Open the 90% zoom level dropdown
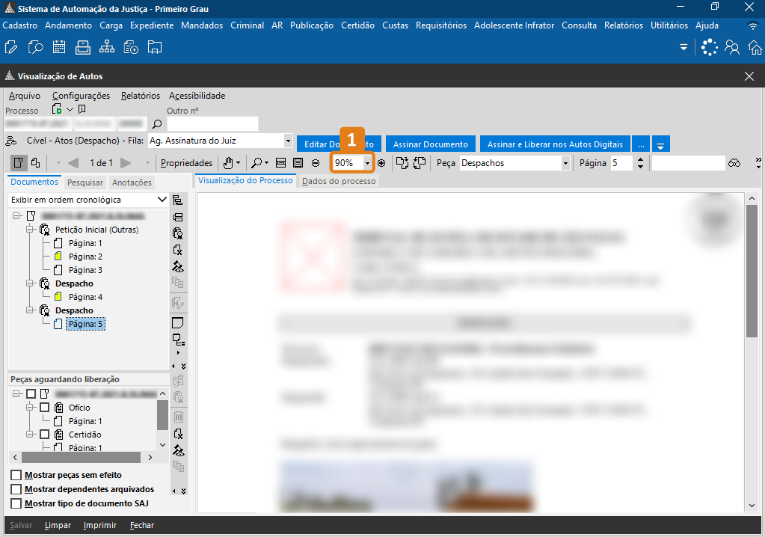 click(x=367, y=163)
